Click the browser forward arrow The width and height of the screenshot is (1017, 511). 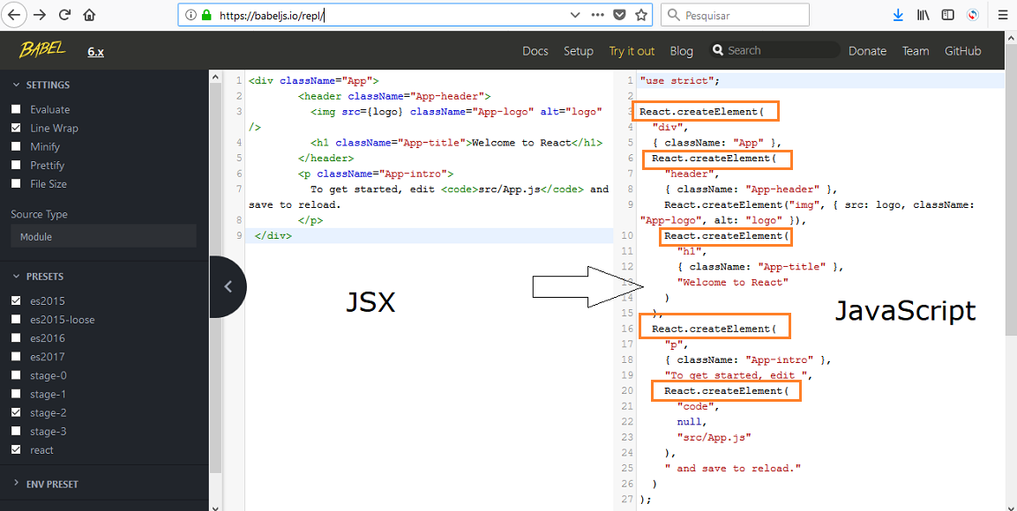click(x=40, y=14)
